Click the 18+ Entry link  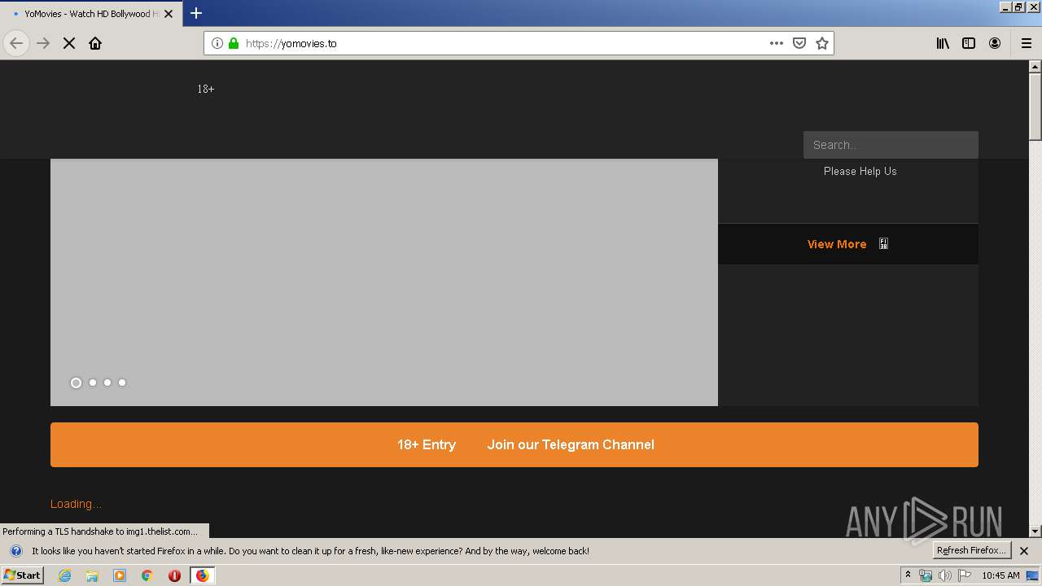click(x=427, y=444)
